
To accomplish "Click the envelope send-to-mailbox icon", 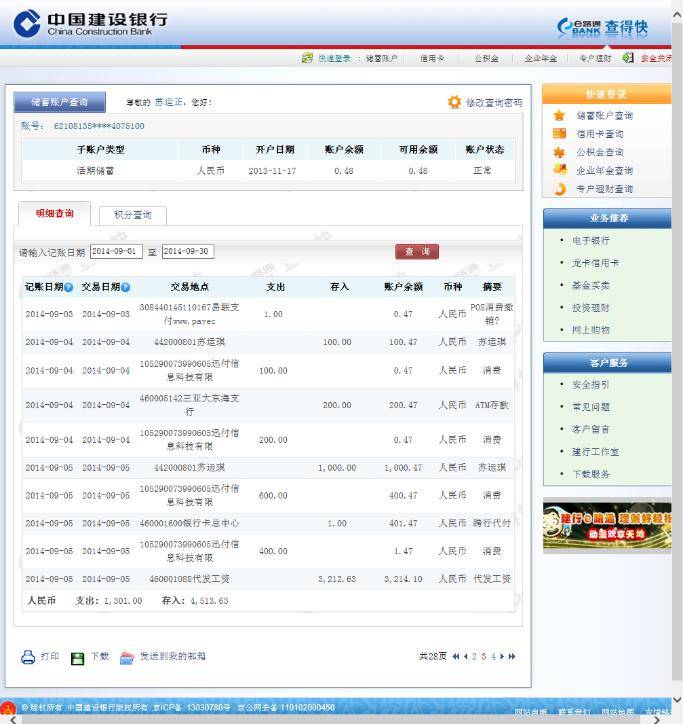I will pyautogui.click(x=127, y=657).
